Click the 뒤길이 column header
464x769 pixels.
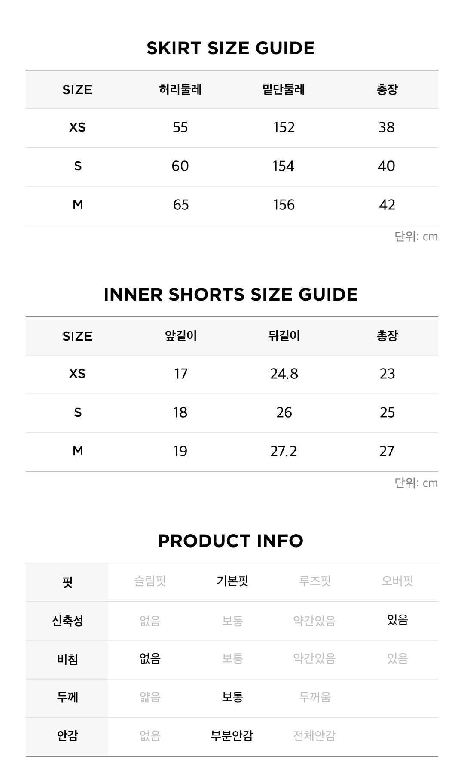tap(284, 336)
